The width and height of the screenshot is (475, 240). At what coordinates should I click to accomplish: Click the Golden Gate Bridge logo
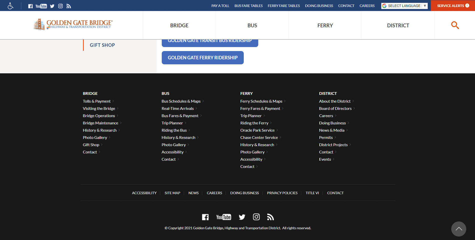click(73, 25)
